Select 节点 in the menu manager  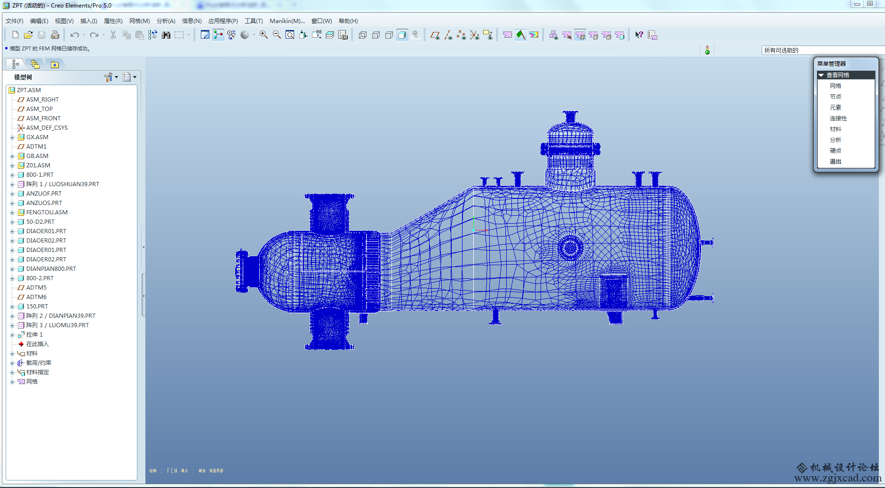pos(835,96)
